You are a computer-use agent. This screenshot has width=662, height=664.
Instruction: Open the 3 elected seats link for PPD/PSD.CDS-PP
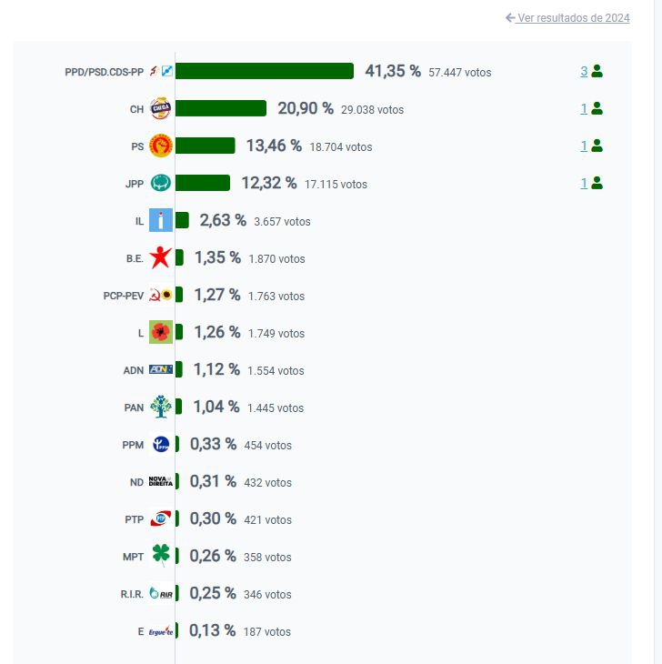pos(584,71)
